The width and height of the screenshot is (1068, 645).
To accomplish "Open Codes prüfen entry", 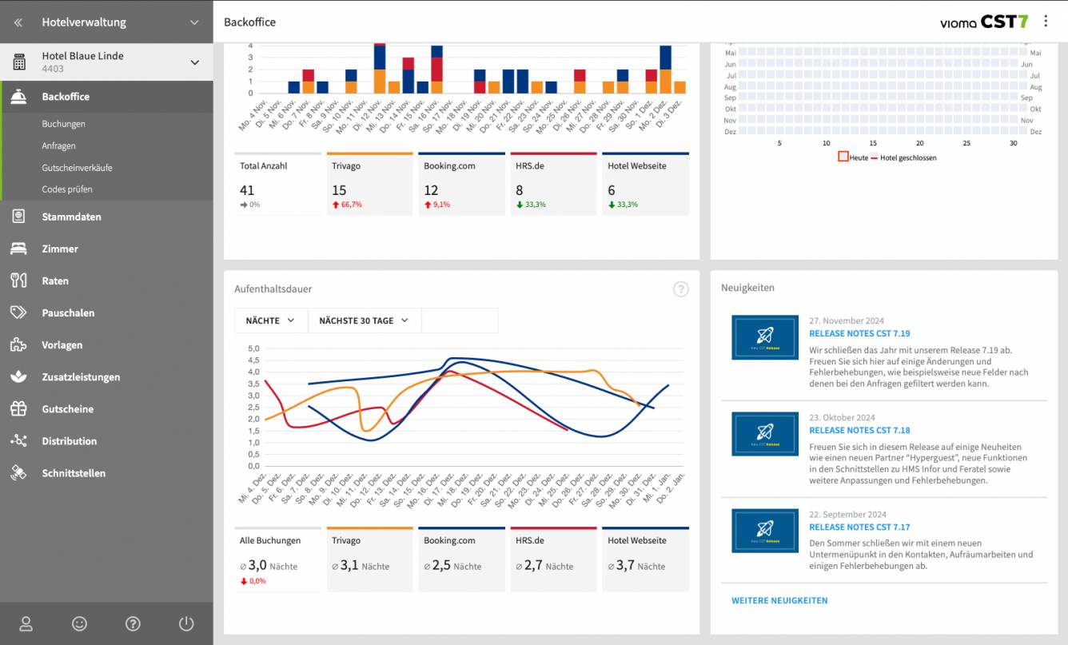I will (x=67, y=189).
